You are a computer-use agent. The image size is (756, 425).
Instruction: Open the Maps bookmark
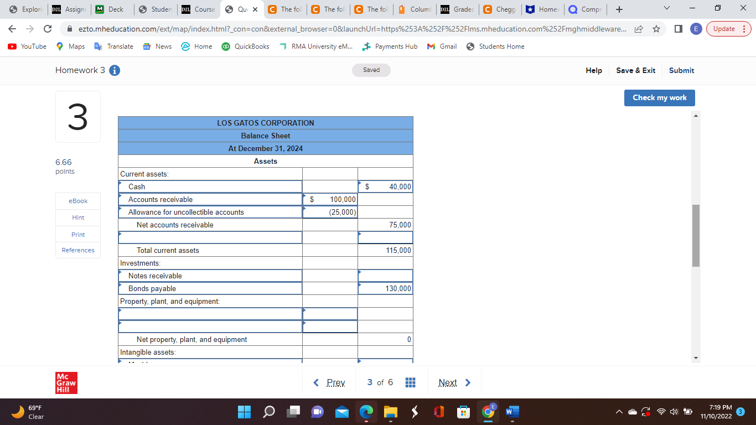71,46
